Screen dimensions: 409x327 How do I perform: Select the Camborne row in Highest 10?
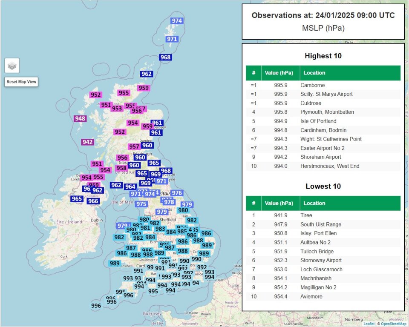click(x=323, y=85)
